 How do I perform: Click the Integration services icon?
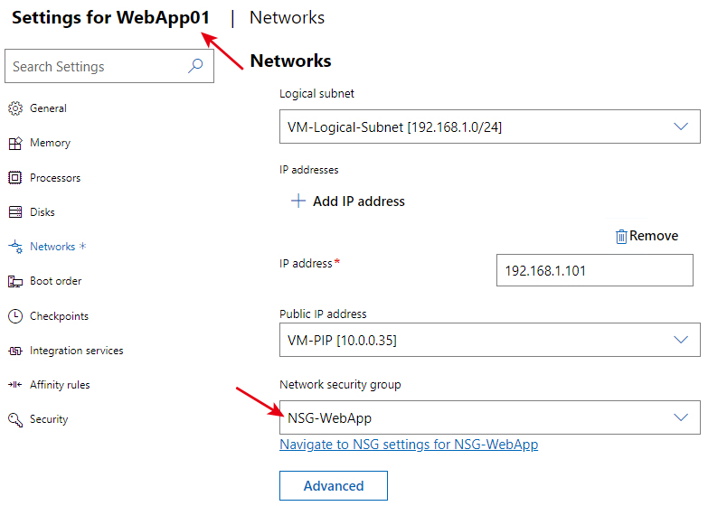point(15,351)
